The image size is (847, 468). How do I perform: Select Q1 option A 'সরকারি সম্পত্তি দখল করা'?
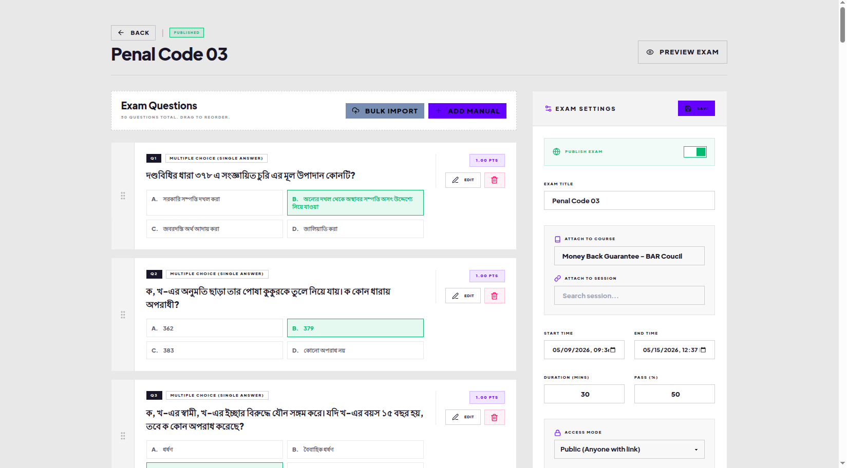(x=215, y=203)
